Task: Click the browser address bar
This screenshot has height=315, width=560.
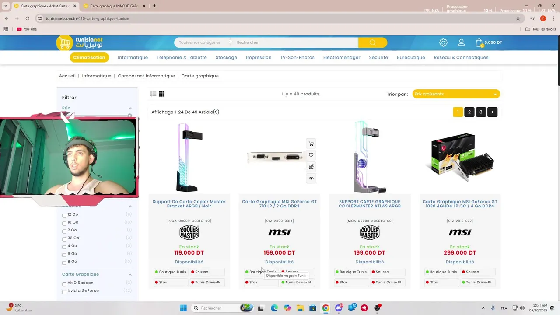Action: pyautogui.click(x=278, y=18)
